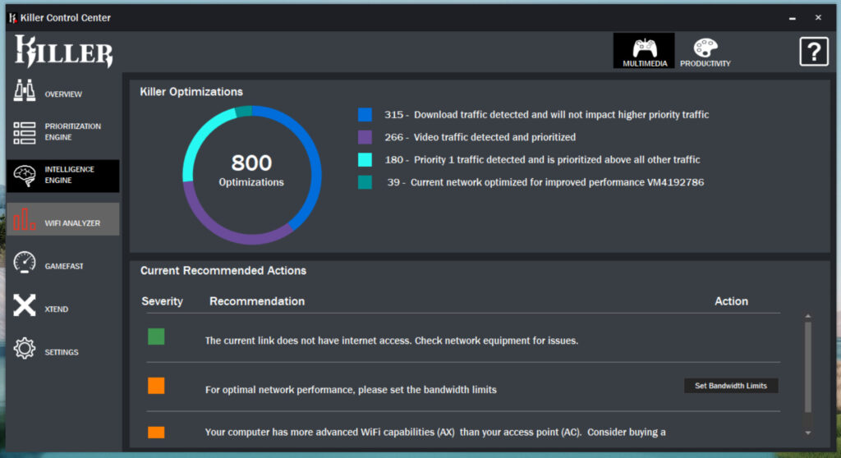This screenshot has width=841, height=458.
Task: Open the Xtend X icon
Action: tap(24, 305)
